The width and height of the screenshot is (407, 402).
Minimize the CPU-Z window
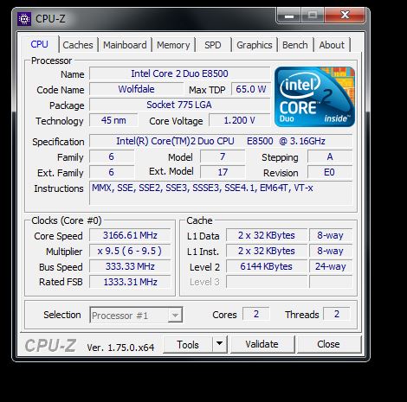pyautogui.click(x=289, y=16)
